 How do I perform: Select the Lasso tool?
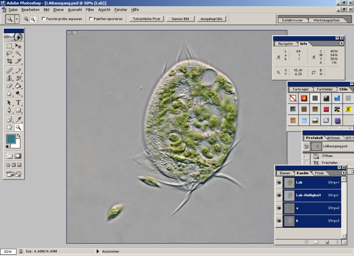pos(9,53)
